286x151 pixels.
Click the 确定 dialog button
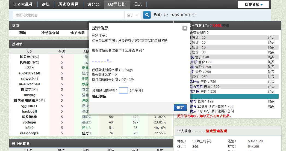click(180, 107)
